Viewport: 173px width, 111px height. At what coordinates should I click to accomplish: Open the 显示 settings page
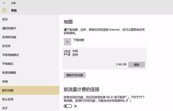[x=29, y=19]
